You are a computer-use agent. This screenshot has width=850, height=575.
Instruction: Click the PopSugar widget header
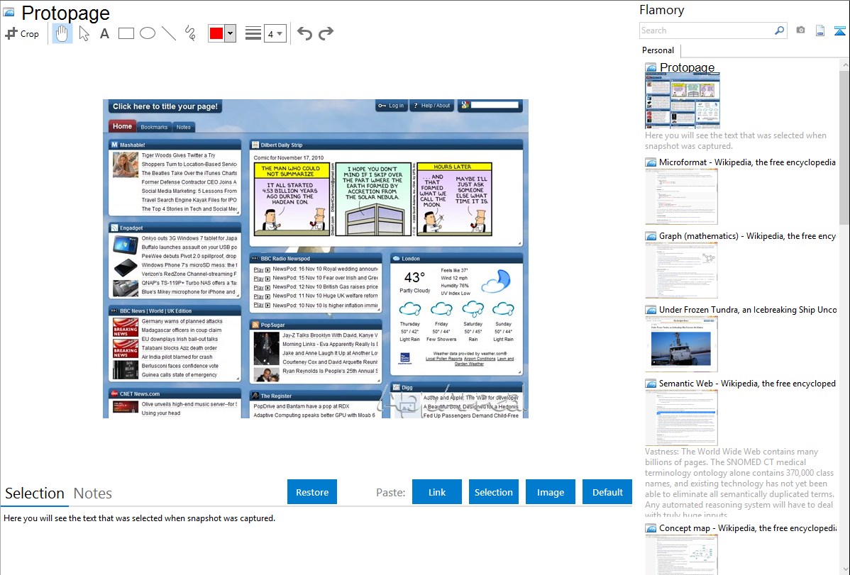(x=316, y=325)
